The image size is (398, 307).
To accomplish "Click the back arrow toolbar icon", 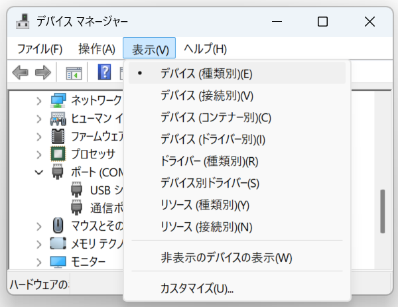I will [21, 72].
